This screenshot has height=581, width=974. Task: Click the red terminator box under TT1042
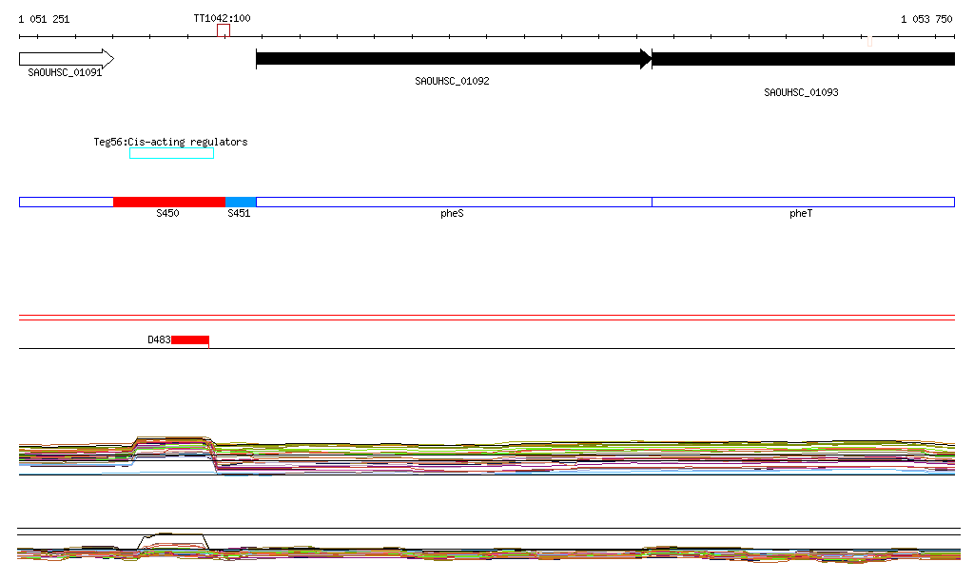(223, 31)
